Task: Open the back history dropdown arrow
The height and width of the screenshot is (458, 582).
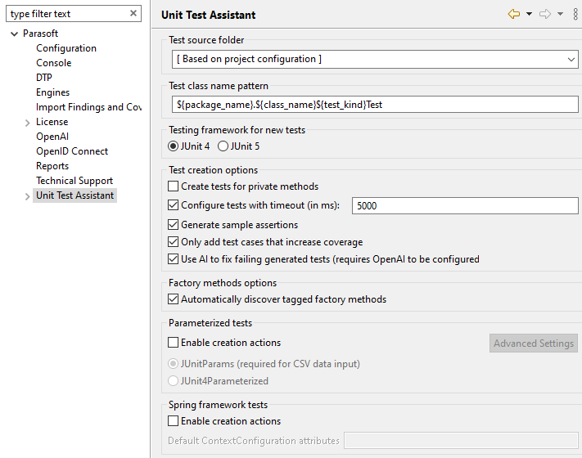Action: (529, 14)
